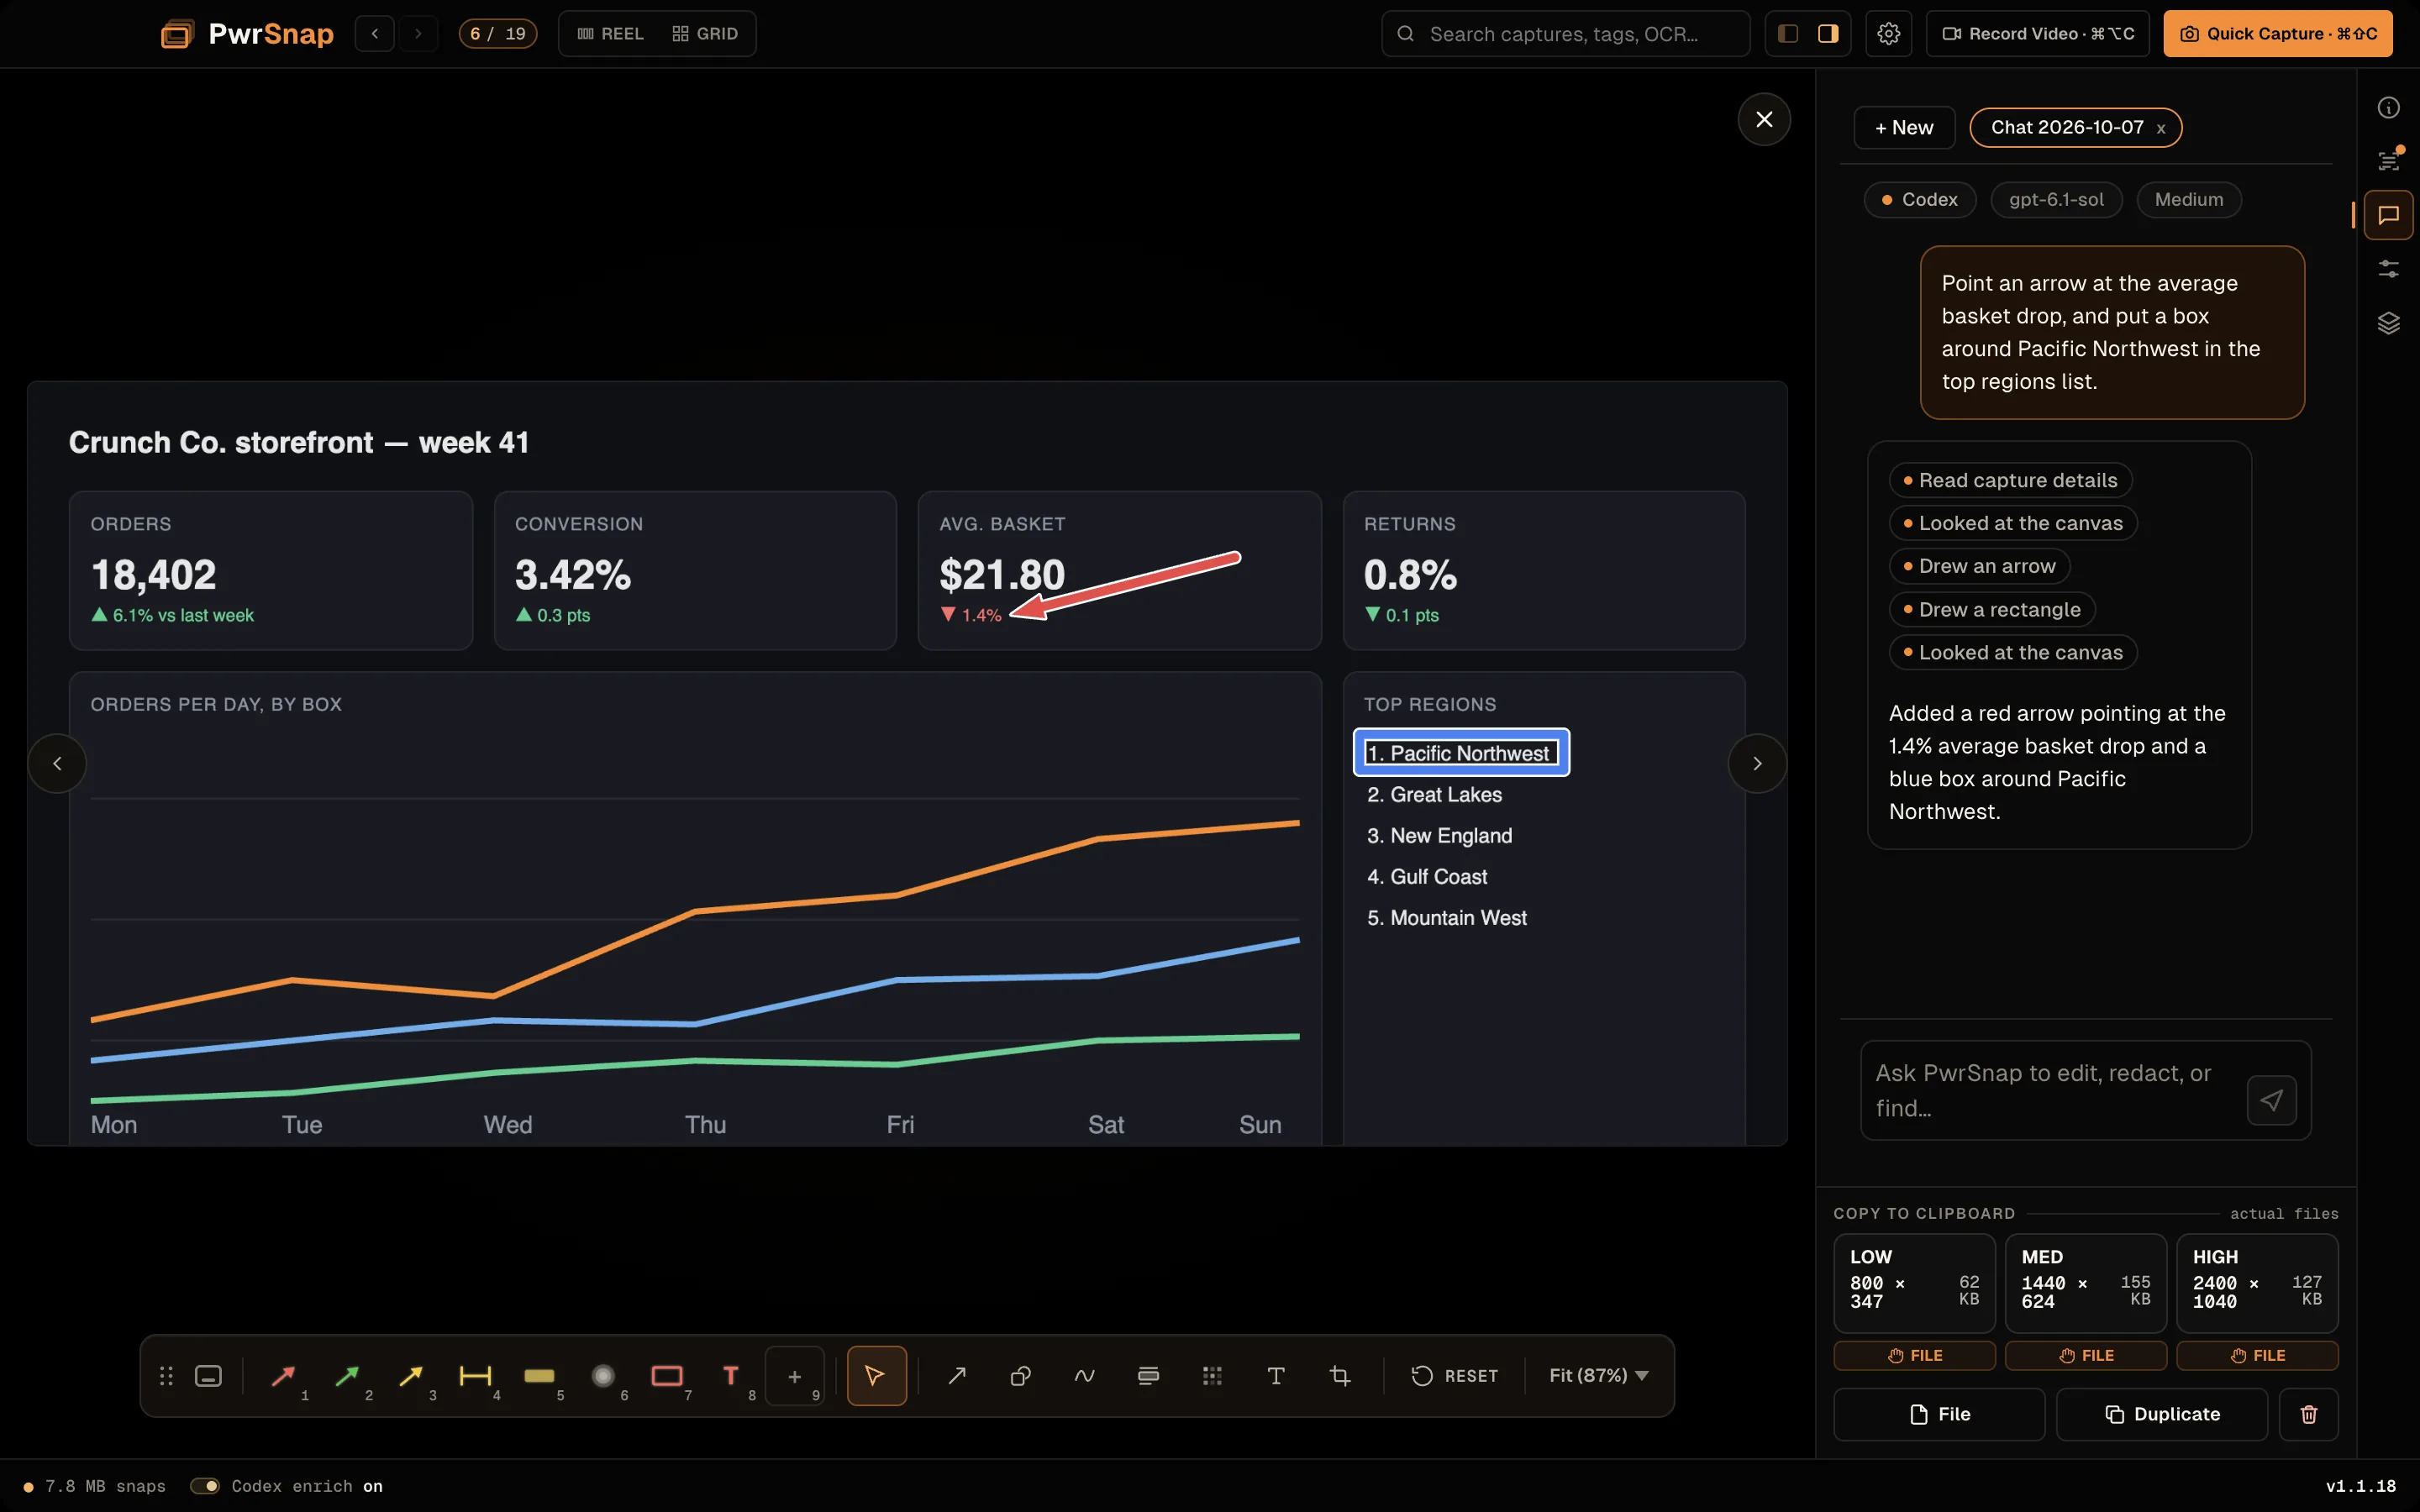2420x1512 pixels.
Task: Open the Codex agent selector
Action: point(1919,200)
